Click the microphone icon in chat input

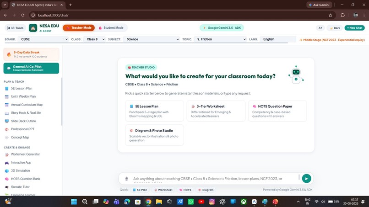point(127,179)
